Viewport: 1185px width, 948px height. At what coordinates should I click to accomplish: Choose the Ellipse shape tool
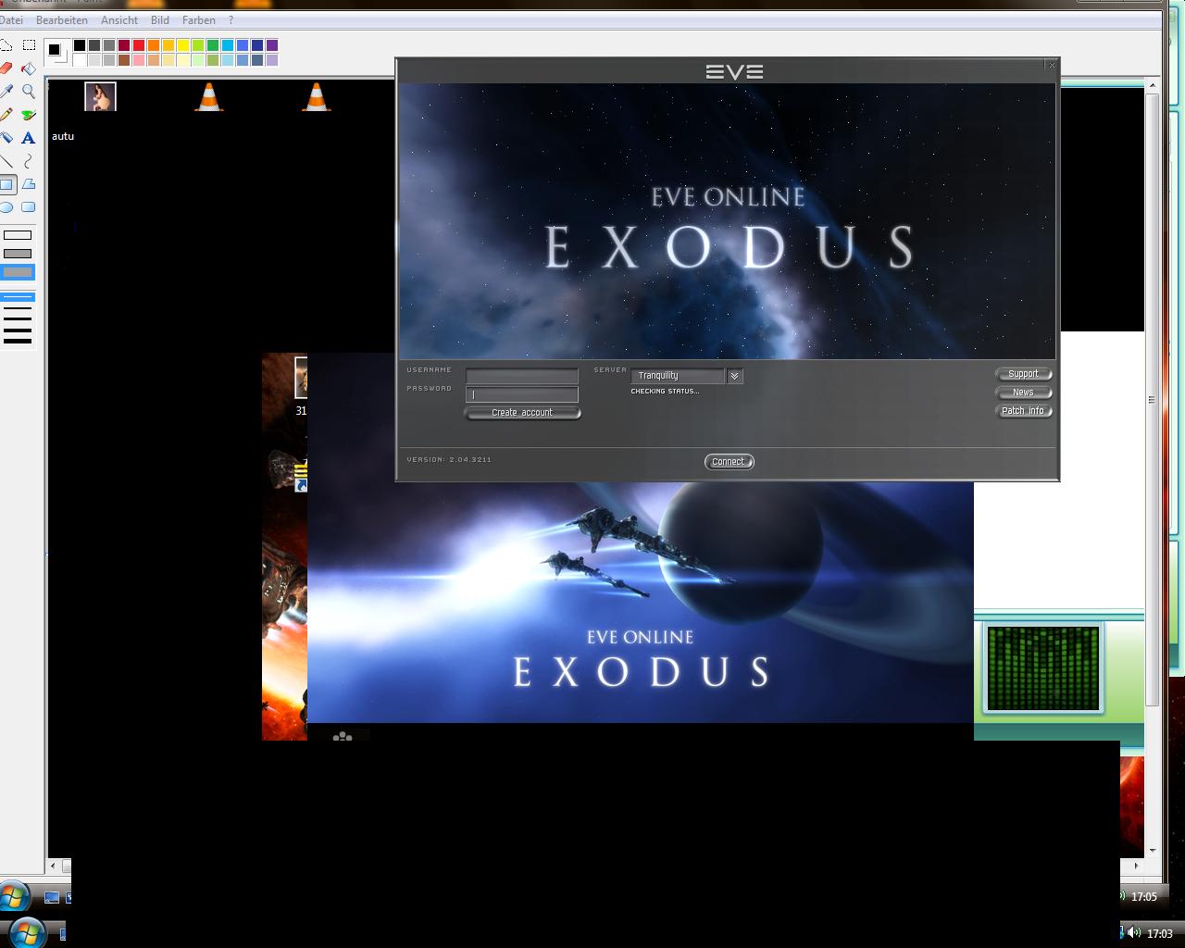click(x=6, y=206)
